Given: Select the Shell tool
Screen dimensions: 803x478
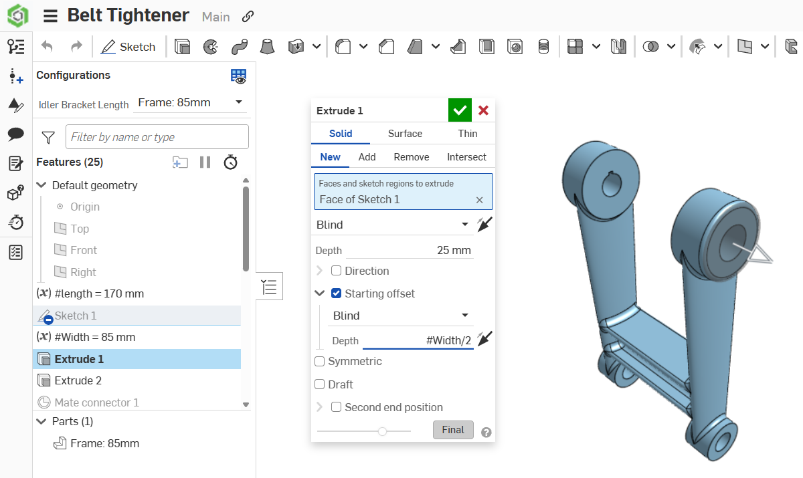Looking at the screenshot, I should coord(486,47).
